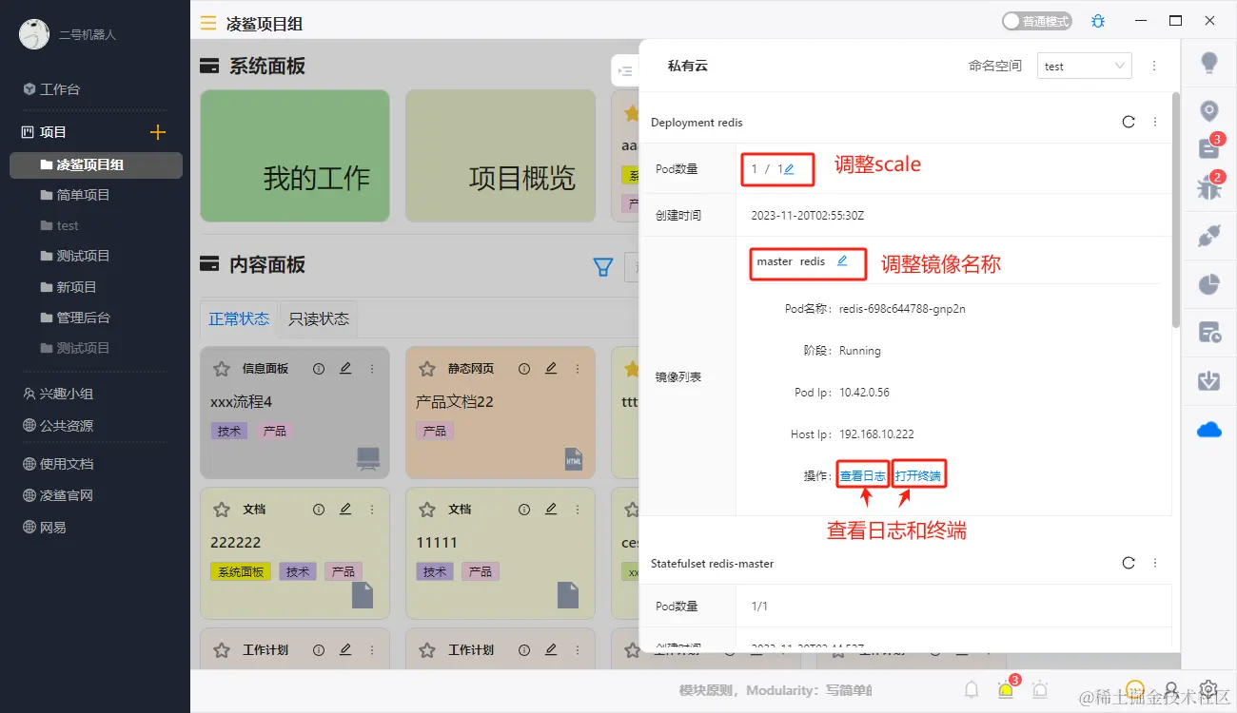The width and height of the screenshot is (1237, 713).
Task: Open more options next to namespace dropdown
Action: click(1154, 66)
